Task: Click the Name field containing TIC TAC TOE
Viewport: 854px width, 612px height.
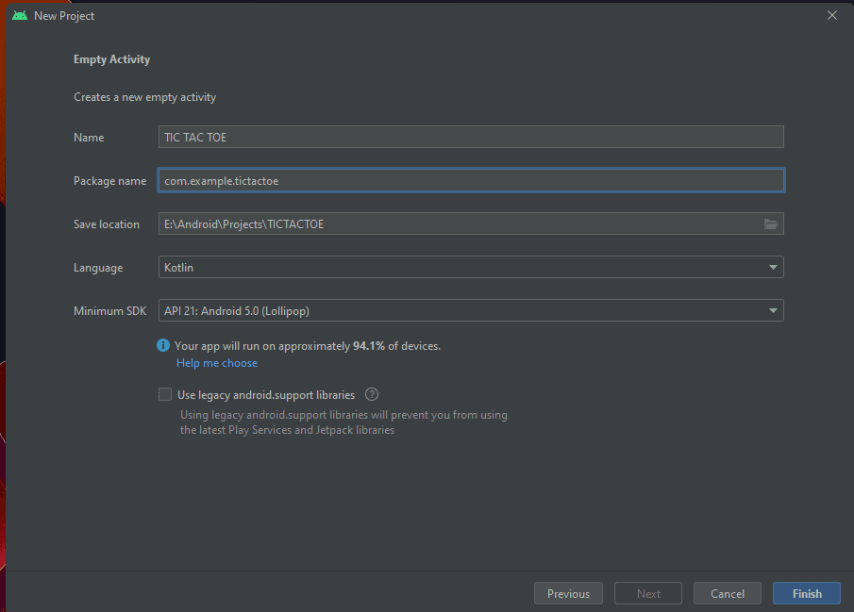Action: [x=471, y=137]
